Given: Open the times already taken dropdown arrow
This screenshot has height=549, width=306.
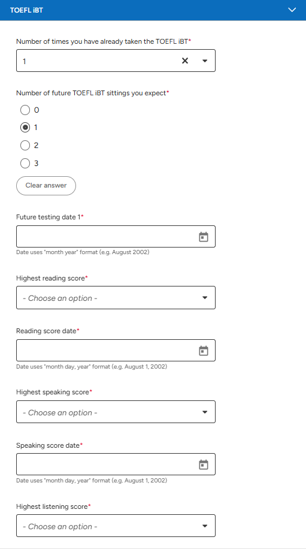Looking at the screenshot, I should pos(205,61).
